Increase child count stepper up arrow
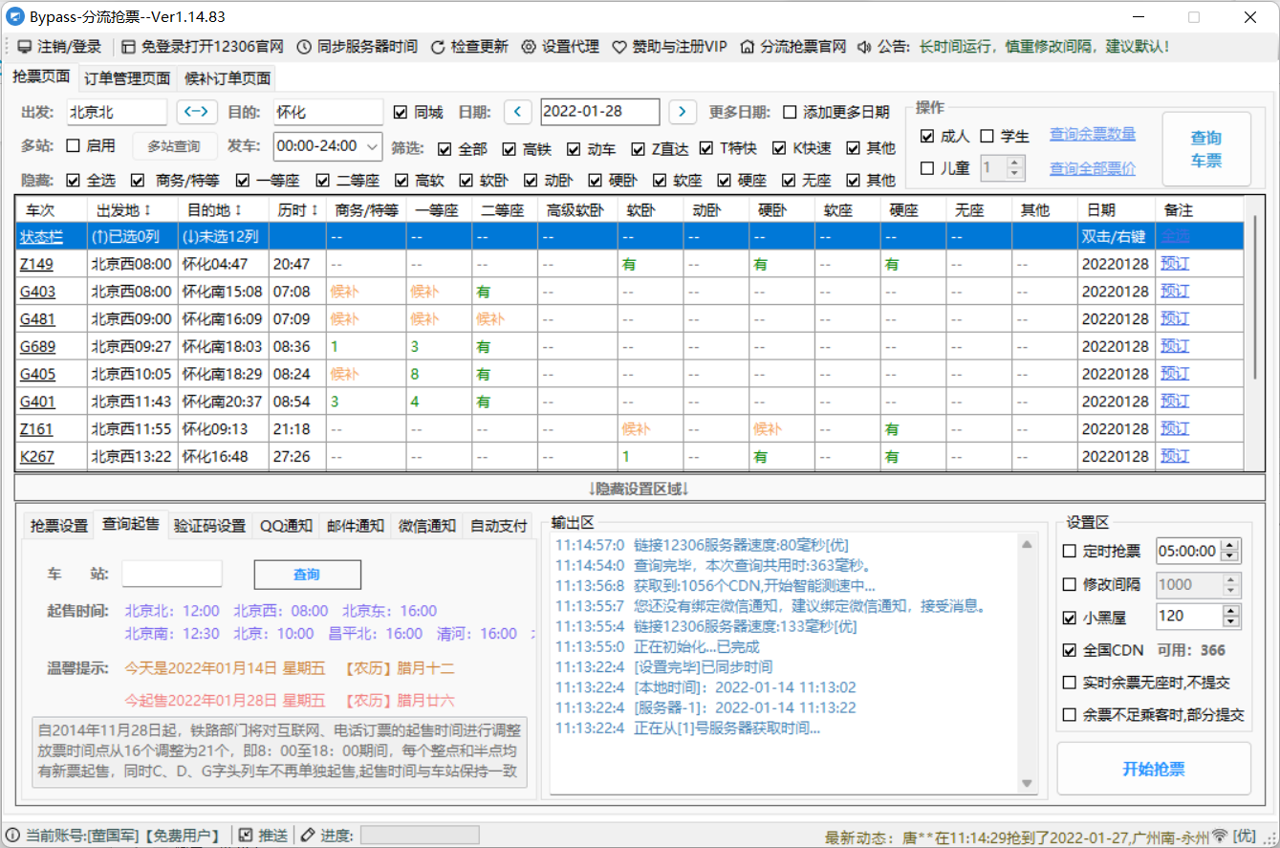Image resolution: width=1280 pixels, height=848 pixels. tap(1016, 163)
